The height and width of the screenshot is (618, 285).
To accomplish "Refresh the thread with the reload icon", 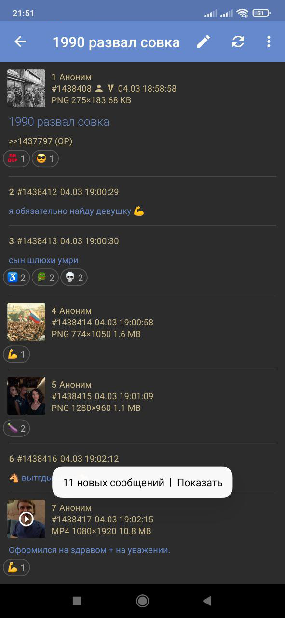I will coord(238,42).
